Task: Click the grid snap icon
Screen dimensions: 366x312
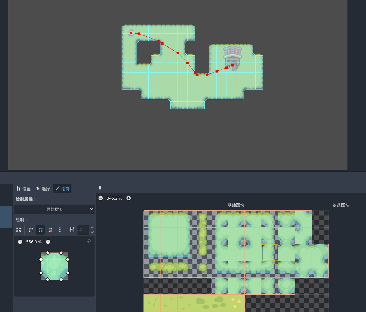Action: 72,230
